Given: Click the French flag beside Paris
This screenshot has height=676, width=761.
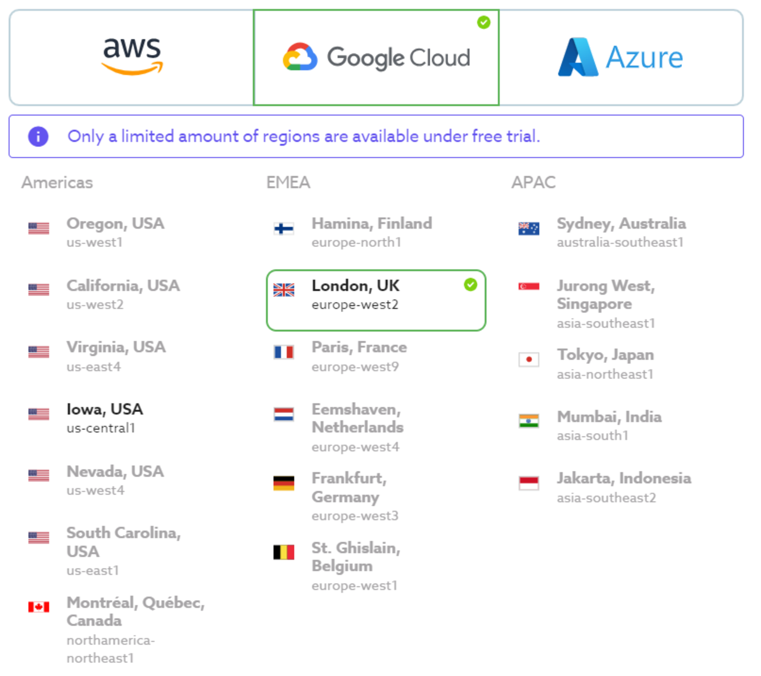Looking at the screenshot, I should point(284,352).
